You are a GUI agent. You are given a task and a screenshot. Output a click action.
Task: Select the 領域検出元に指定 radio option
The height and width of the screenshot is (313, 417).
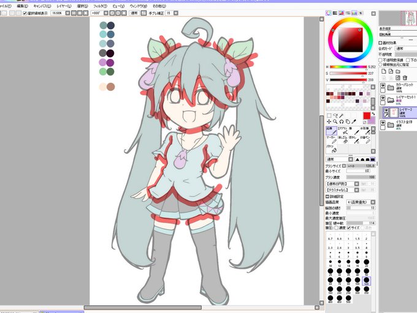pyautogui.click(x=381, y=64)
